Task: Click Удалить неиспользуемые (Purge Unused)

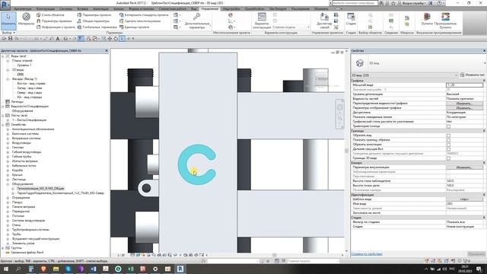Action: point(140,21)
